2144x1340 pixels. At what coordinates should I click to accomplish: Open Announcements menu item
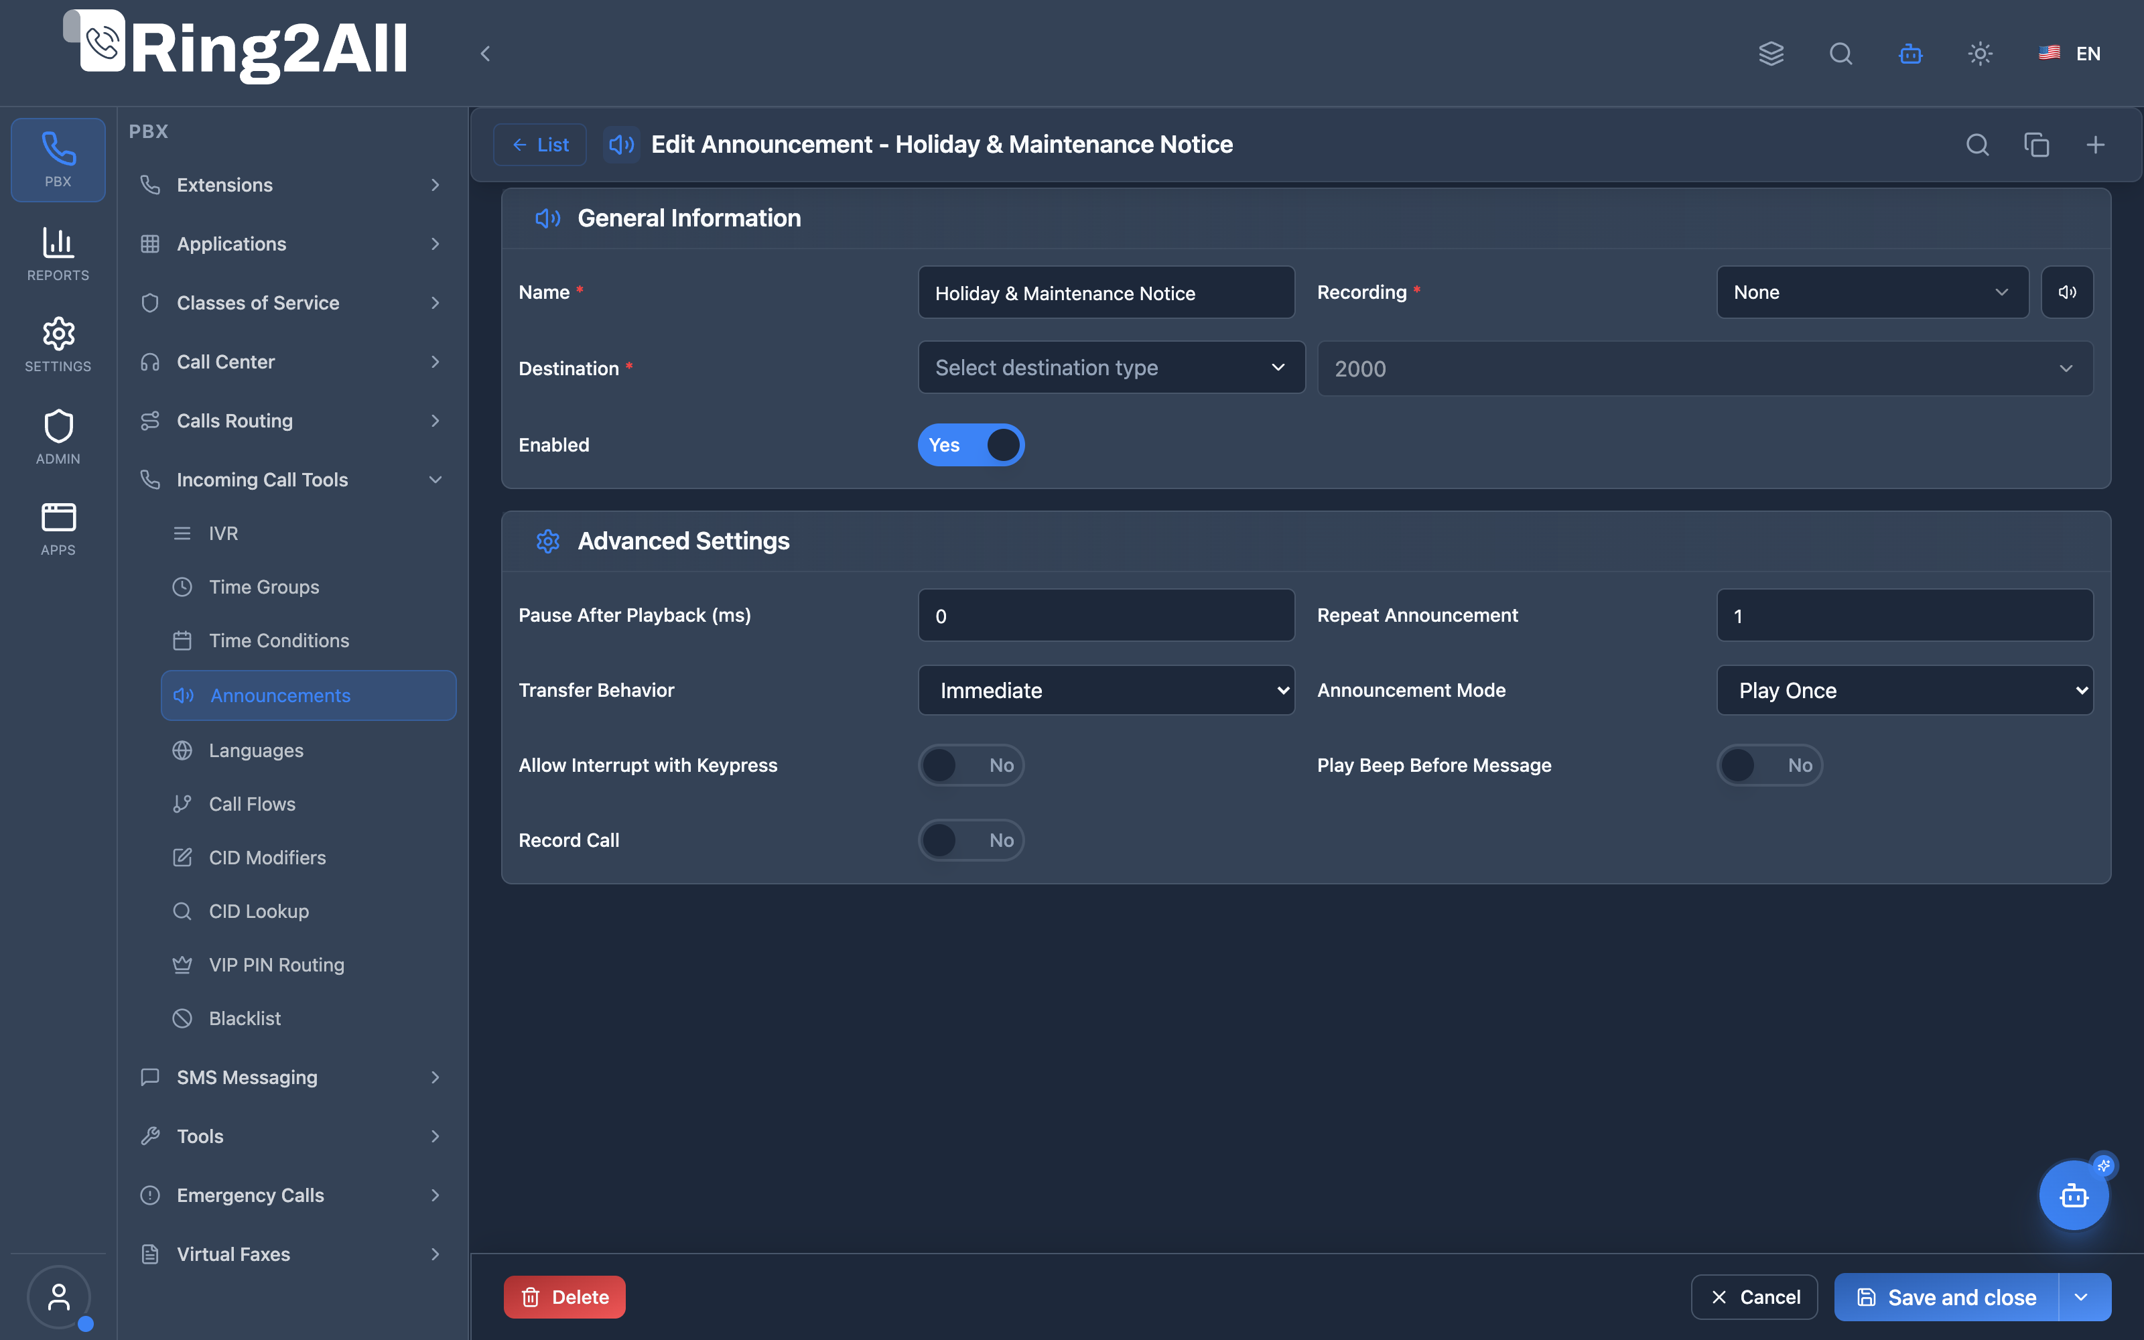(308, 695)
